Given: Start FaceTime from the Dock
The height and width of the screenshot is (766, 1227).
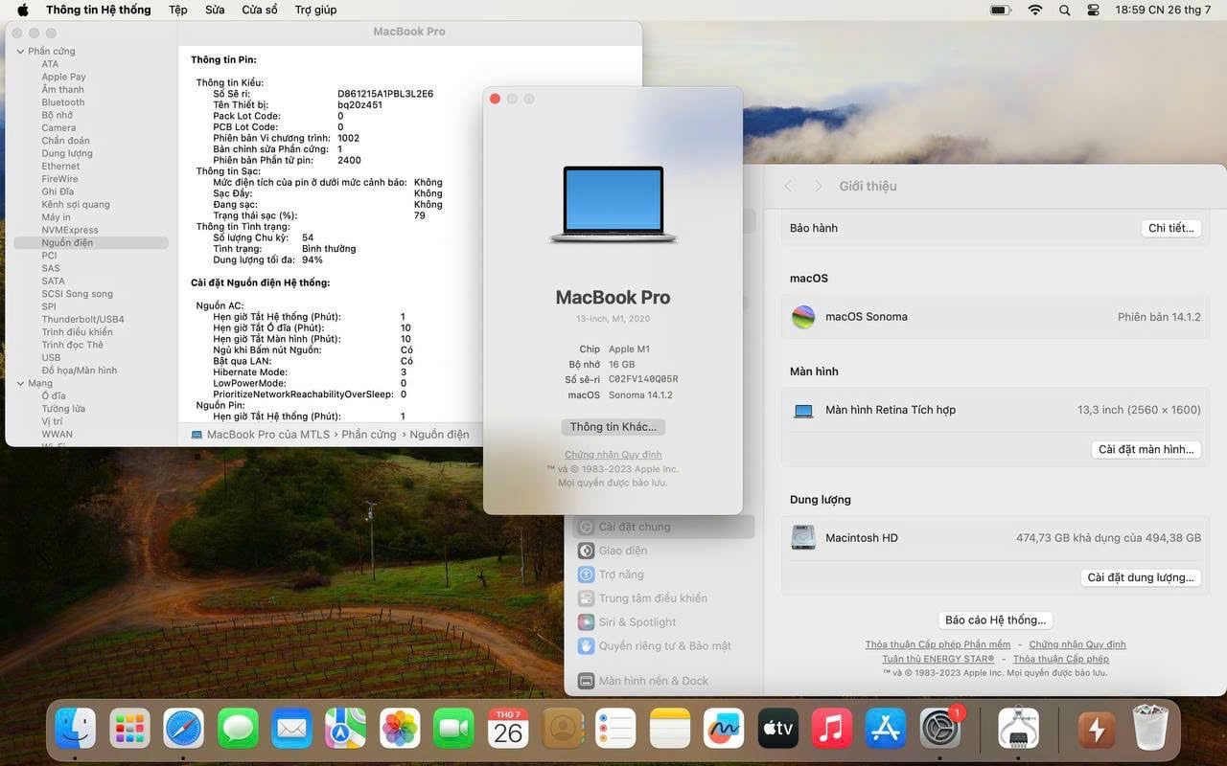Looking at the screenshot, I should pyautogui.click(x=453, y=729).
